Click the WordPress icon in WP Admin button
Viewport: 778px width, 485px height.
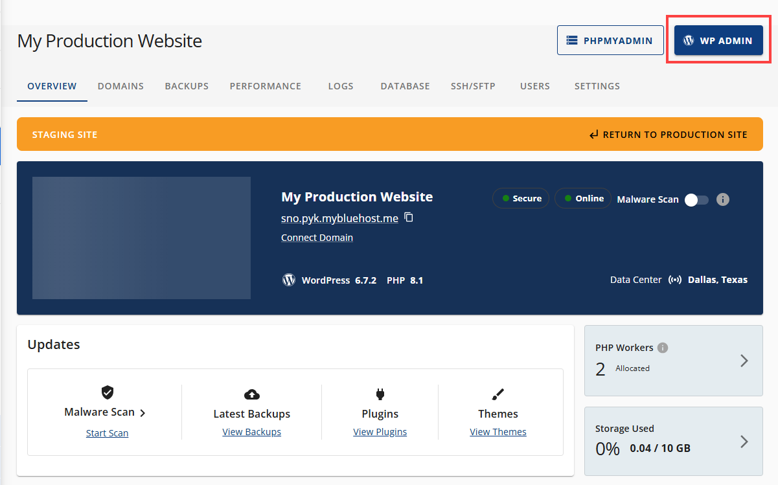[689, 40]
